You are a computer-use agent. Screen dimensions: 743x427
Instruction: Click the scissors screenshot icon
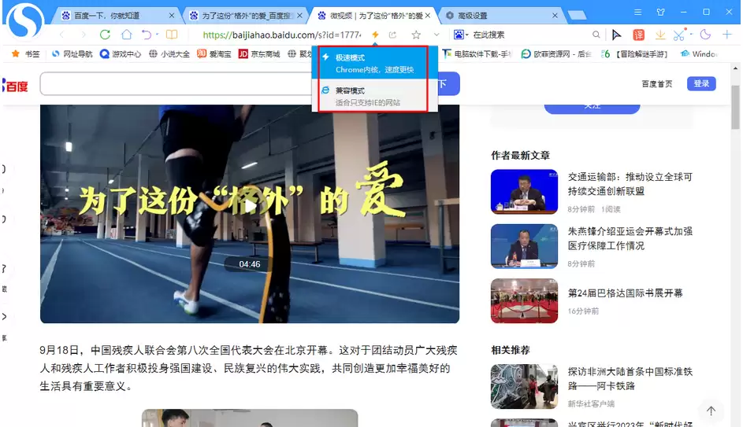coord(679,35)
